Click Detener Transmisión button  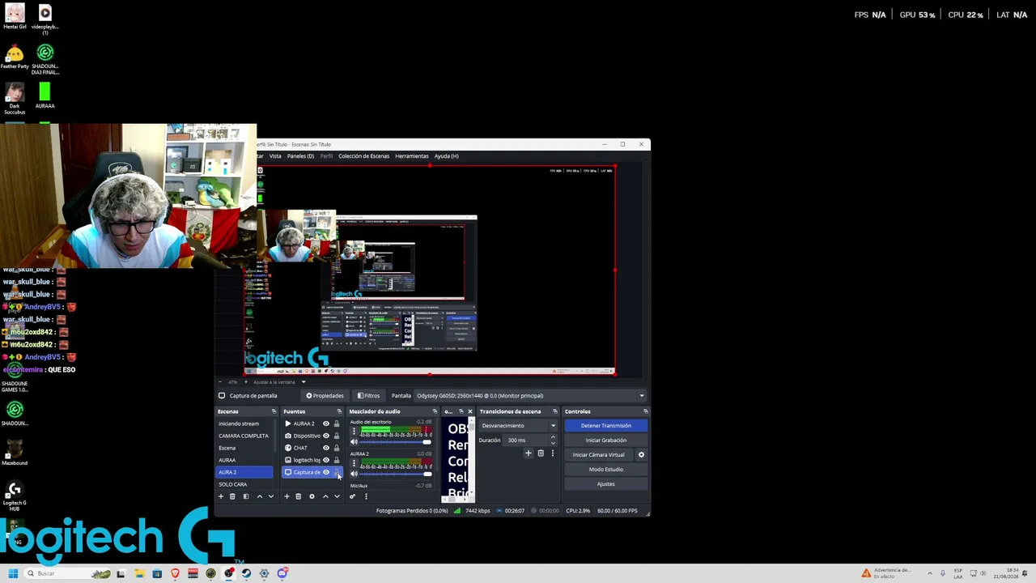click(605, 426)
